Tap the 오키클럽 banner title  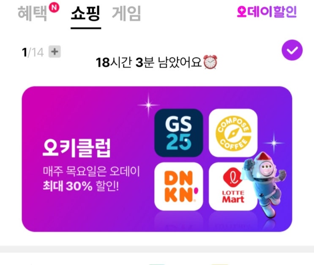[x=76, y=148]
